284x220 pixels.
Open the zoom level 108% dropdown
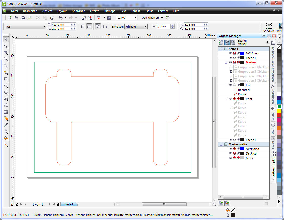136,18
